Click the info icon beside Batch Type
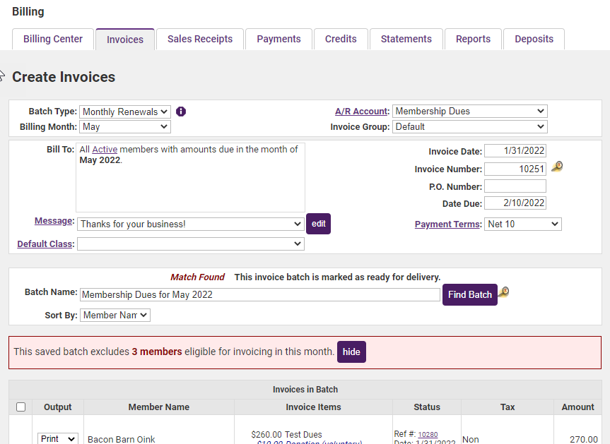The image size is (610, 444). pos(181,112)
